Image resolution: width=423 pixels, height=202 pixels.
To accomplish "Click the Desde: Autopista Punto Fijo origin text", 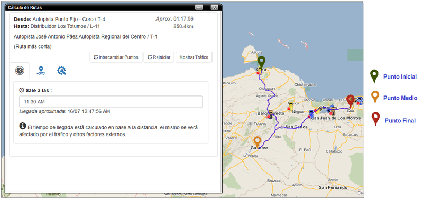I will coord(59,20).
